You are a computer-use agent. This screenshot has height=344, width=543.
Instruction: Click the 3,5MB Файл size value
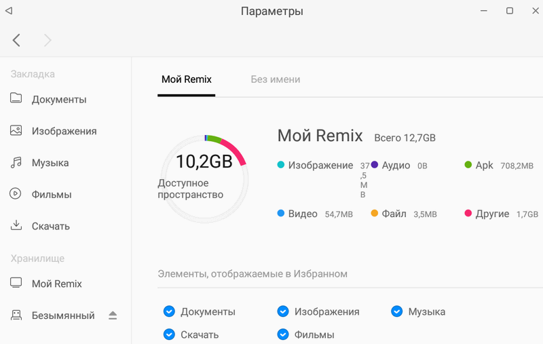[425, 214]
